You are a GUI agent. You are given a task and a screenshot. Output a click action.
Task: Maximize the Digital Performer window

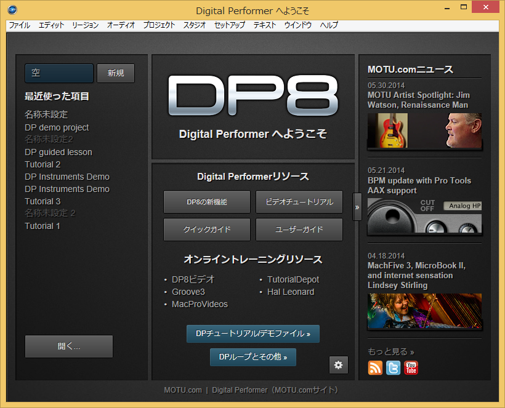(x=464, y=7)
